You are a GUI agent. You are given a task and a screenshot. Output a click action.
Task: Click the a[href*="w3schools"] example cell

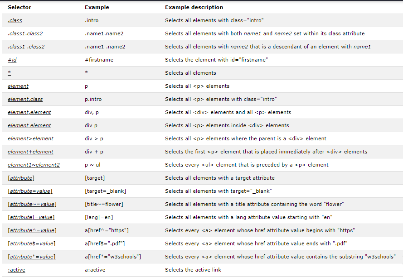click(x=113, y=257)
